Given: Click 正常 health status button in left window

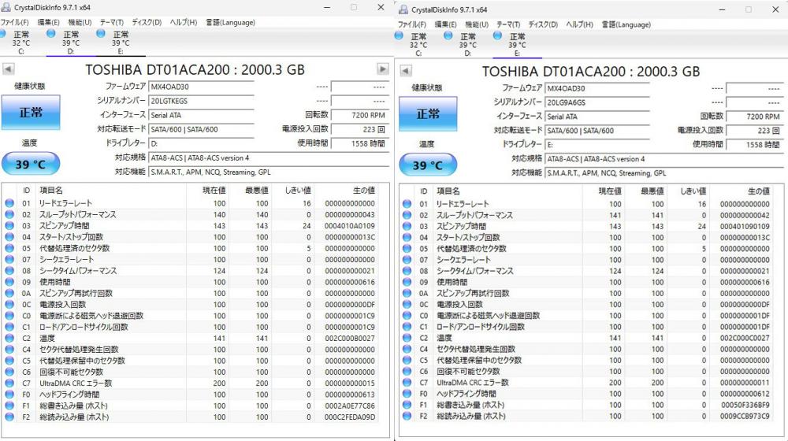Looking at the screenshot, I should click(x=31, y=113).
